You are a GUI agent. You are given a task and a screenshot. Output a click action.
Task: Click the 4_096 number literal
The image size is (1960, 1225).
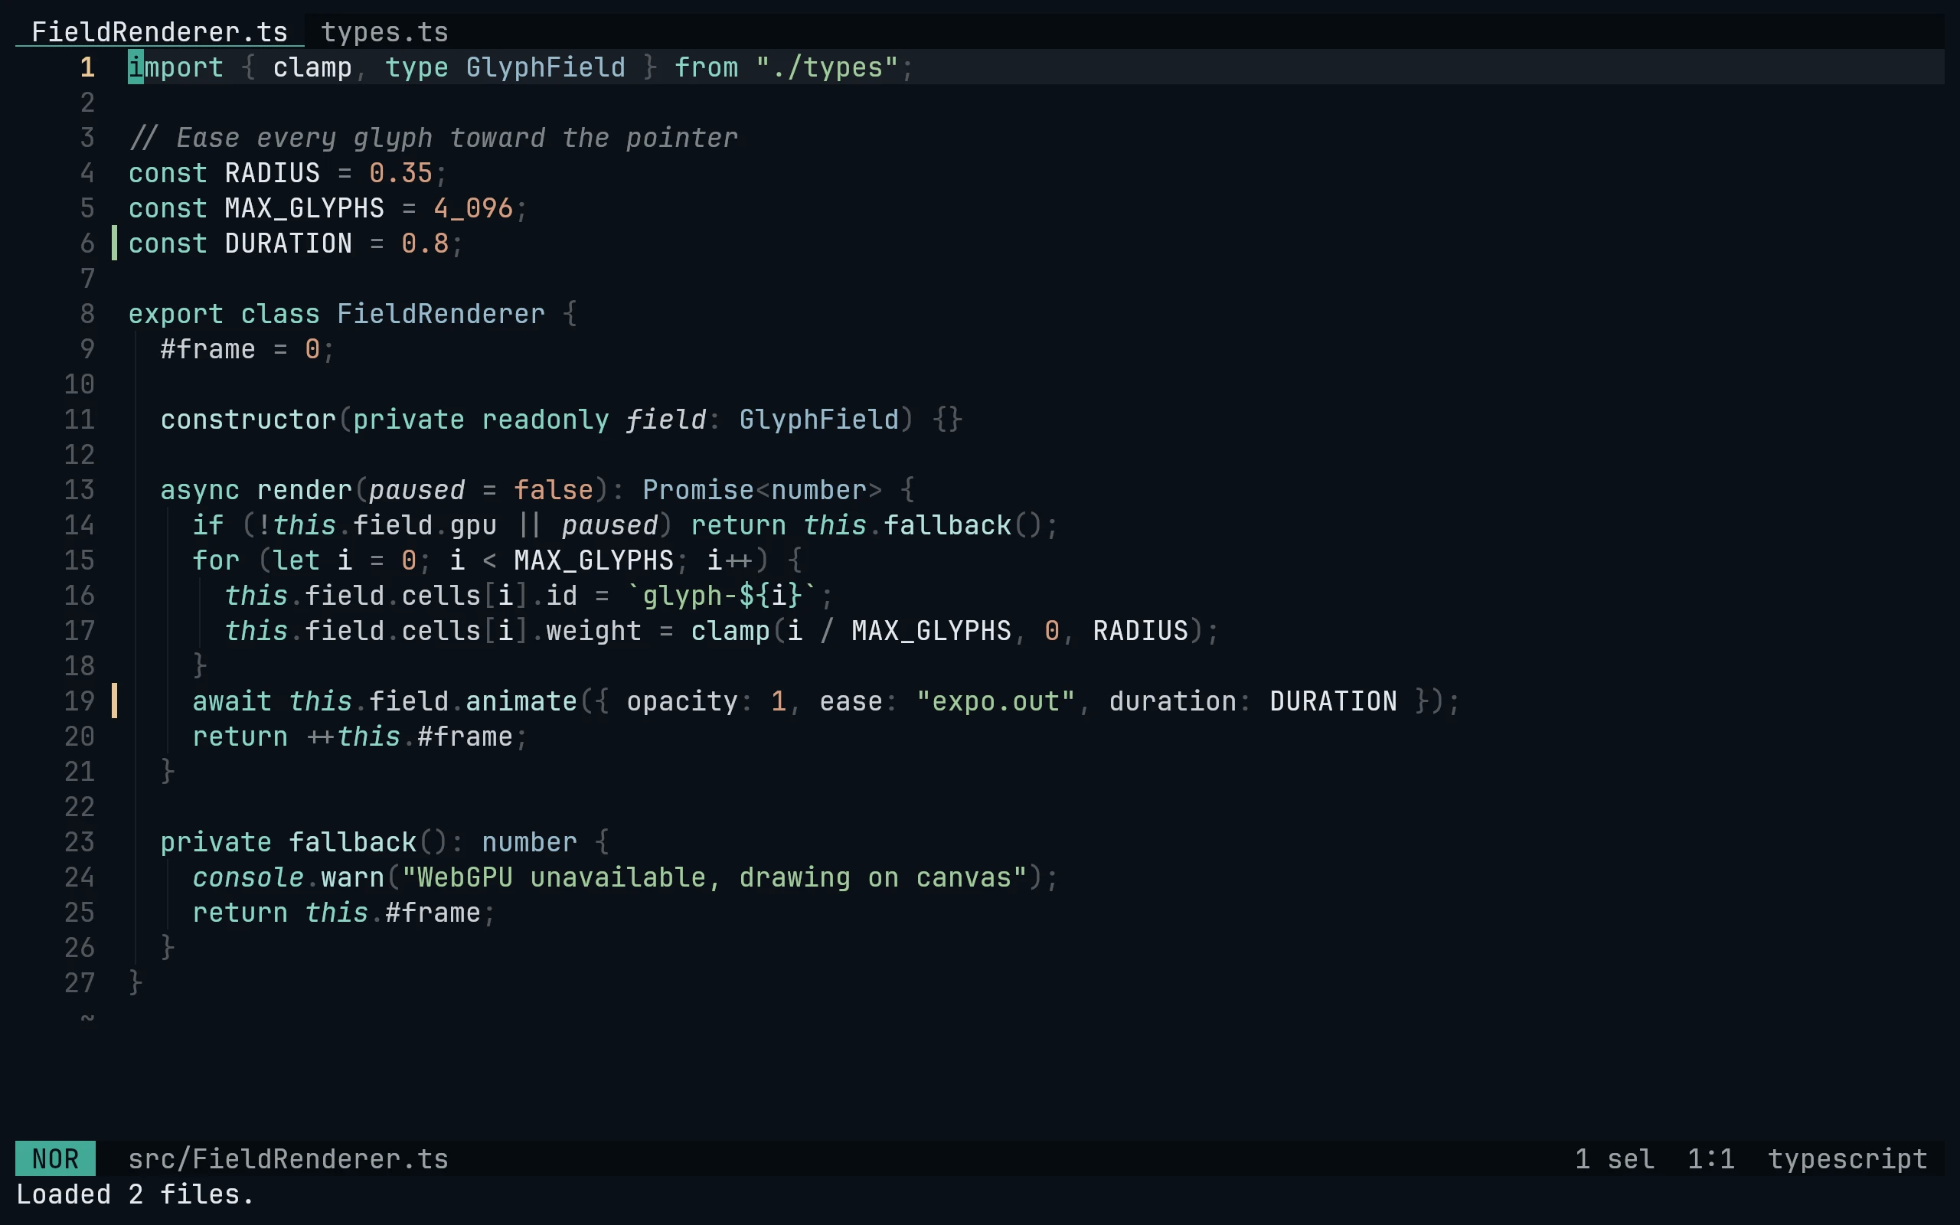(x=473, y=208)
